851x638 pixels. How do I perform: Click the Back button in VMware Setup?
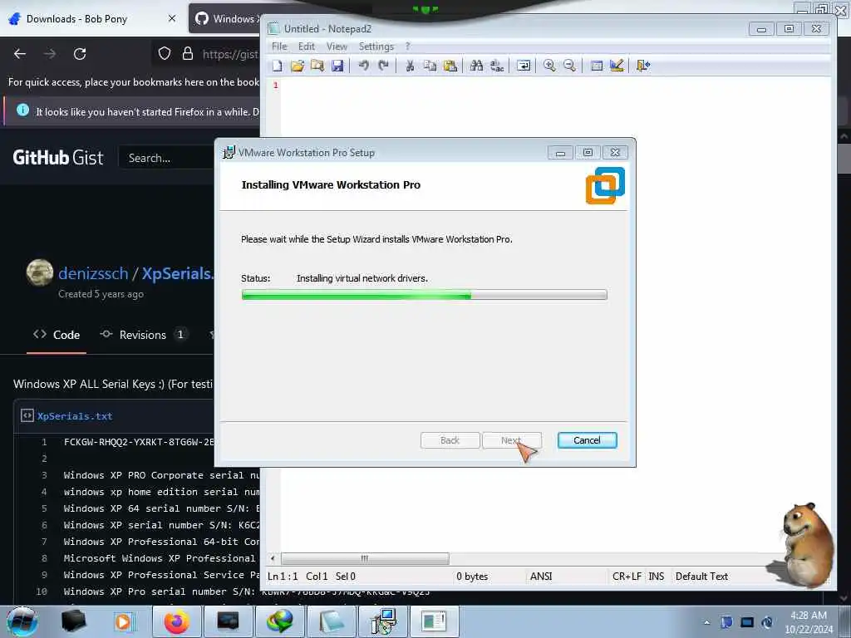pyautogui.click(x=450, y=440)
